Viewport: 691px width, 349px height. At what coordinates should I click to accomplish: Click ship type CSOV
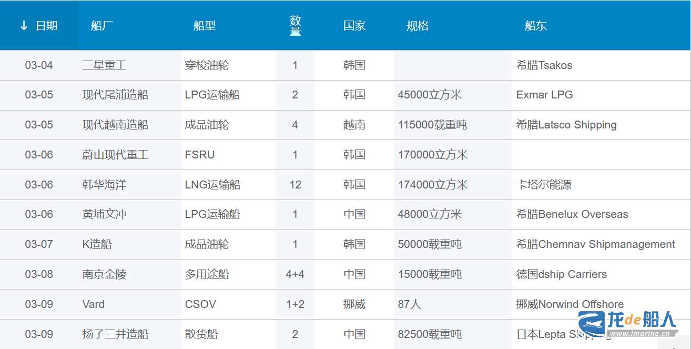200,304
